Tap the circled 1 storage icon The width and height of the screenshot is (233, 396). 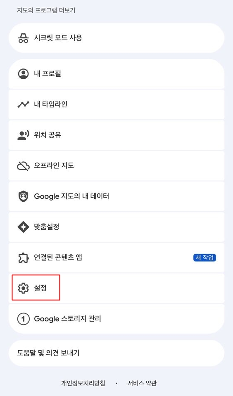tap(23, 319)
